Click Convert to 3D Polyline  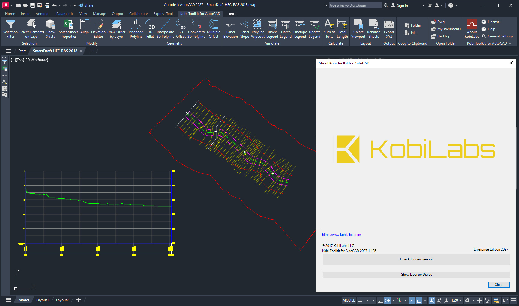[x=196, y=29]
